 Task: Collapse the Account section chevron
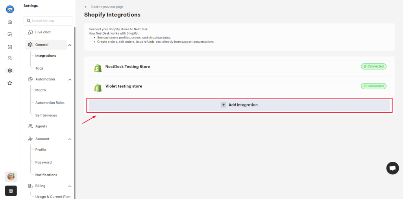coord(70,139)
